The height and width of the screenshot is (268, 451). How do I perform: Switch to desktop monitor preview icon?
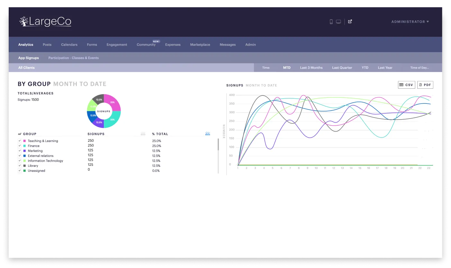tap(338, 22)
